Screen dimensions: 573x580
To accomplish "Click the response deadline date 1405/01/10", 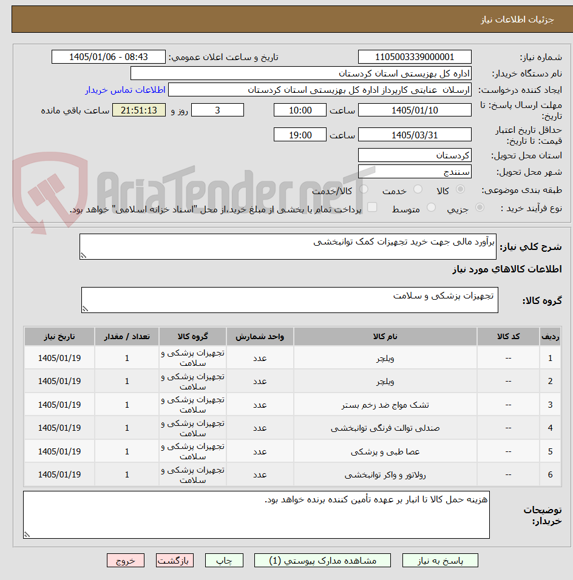I will pyautogui.click(x=415, y=110).
